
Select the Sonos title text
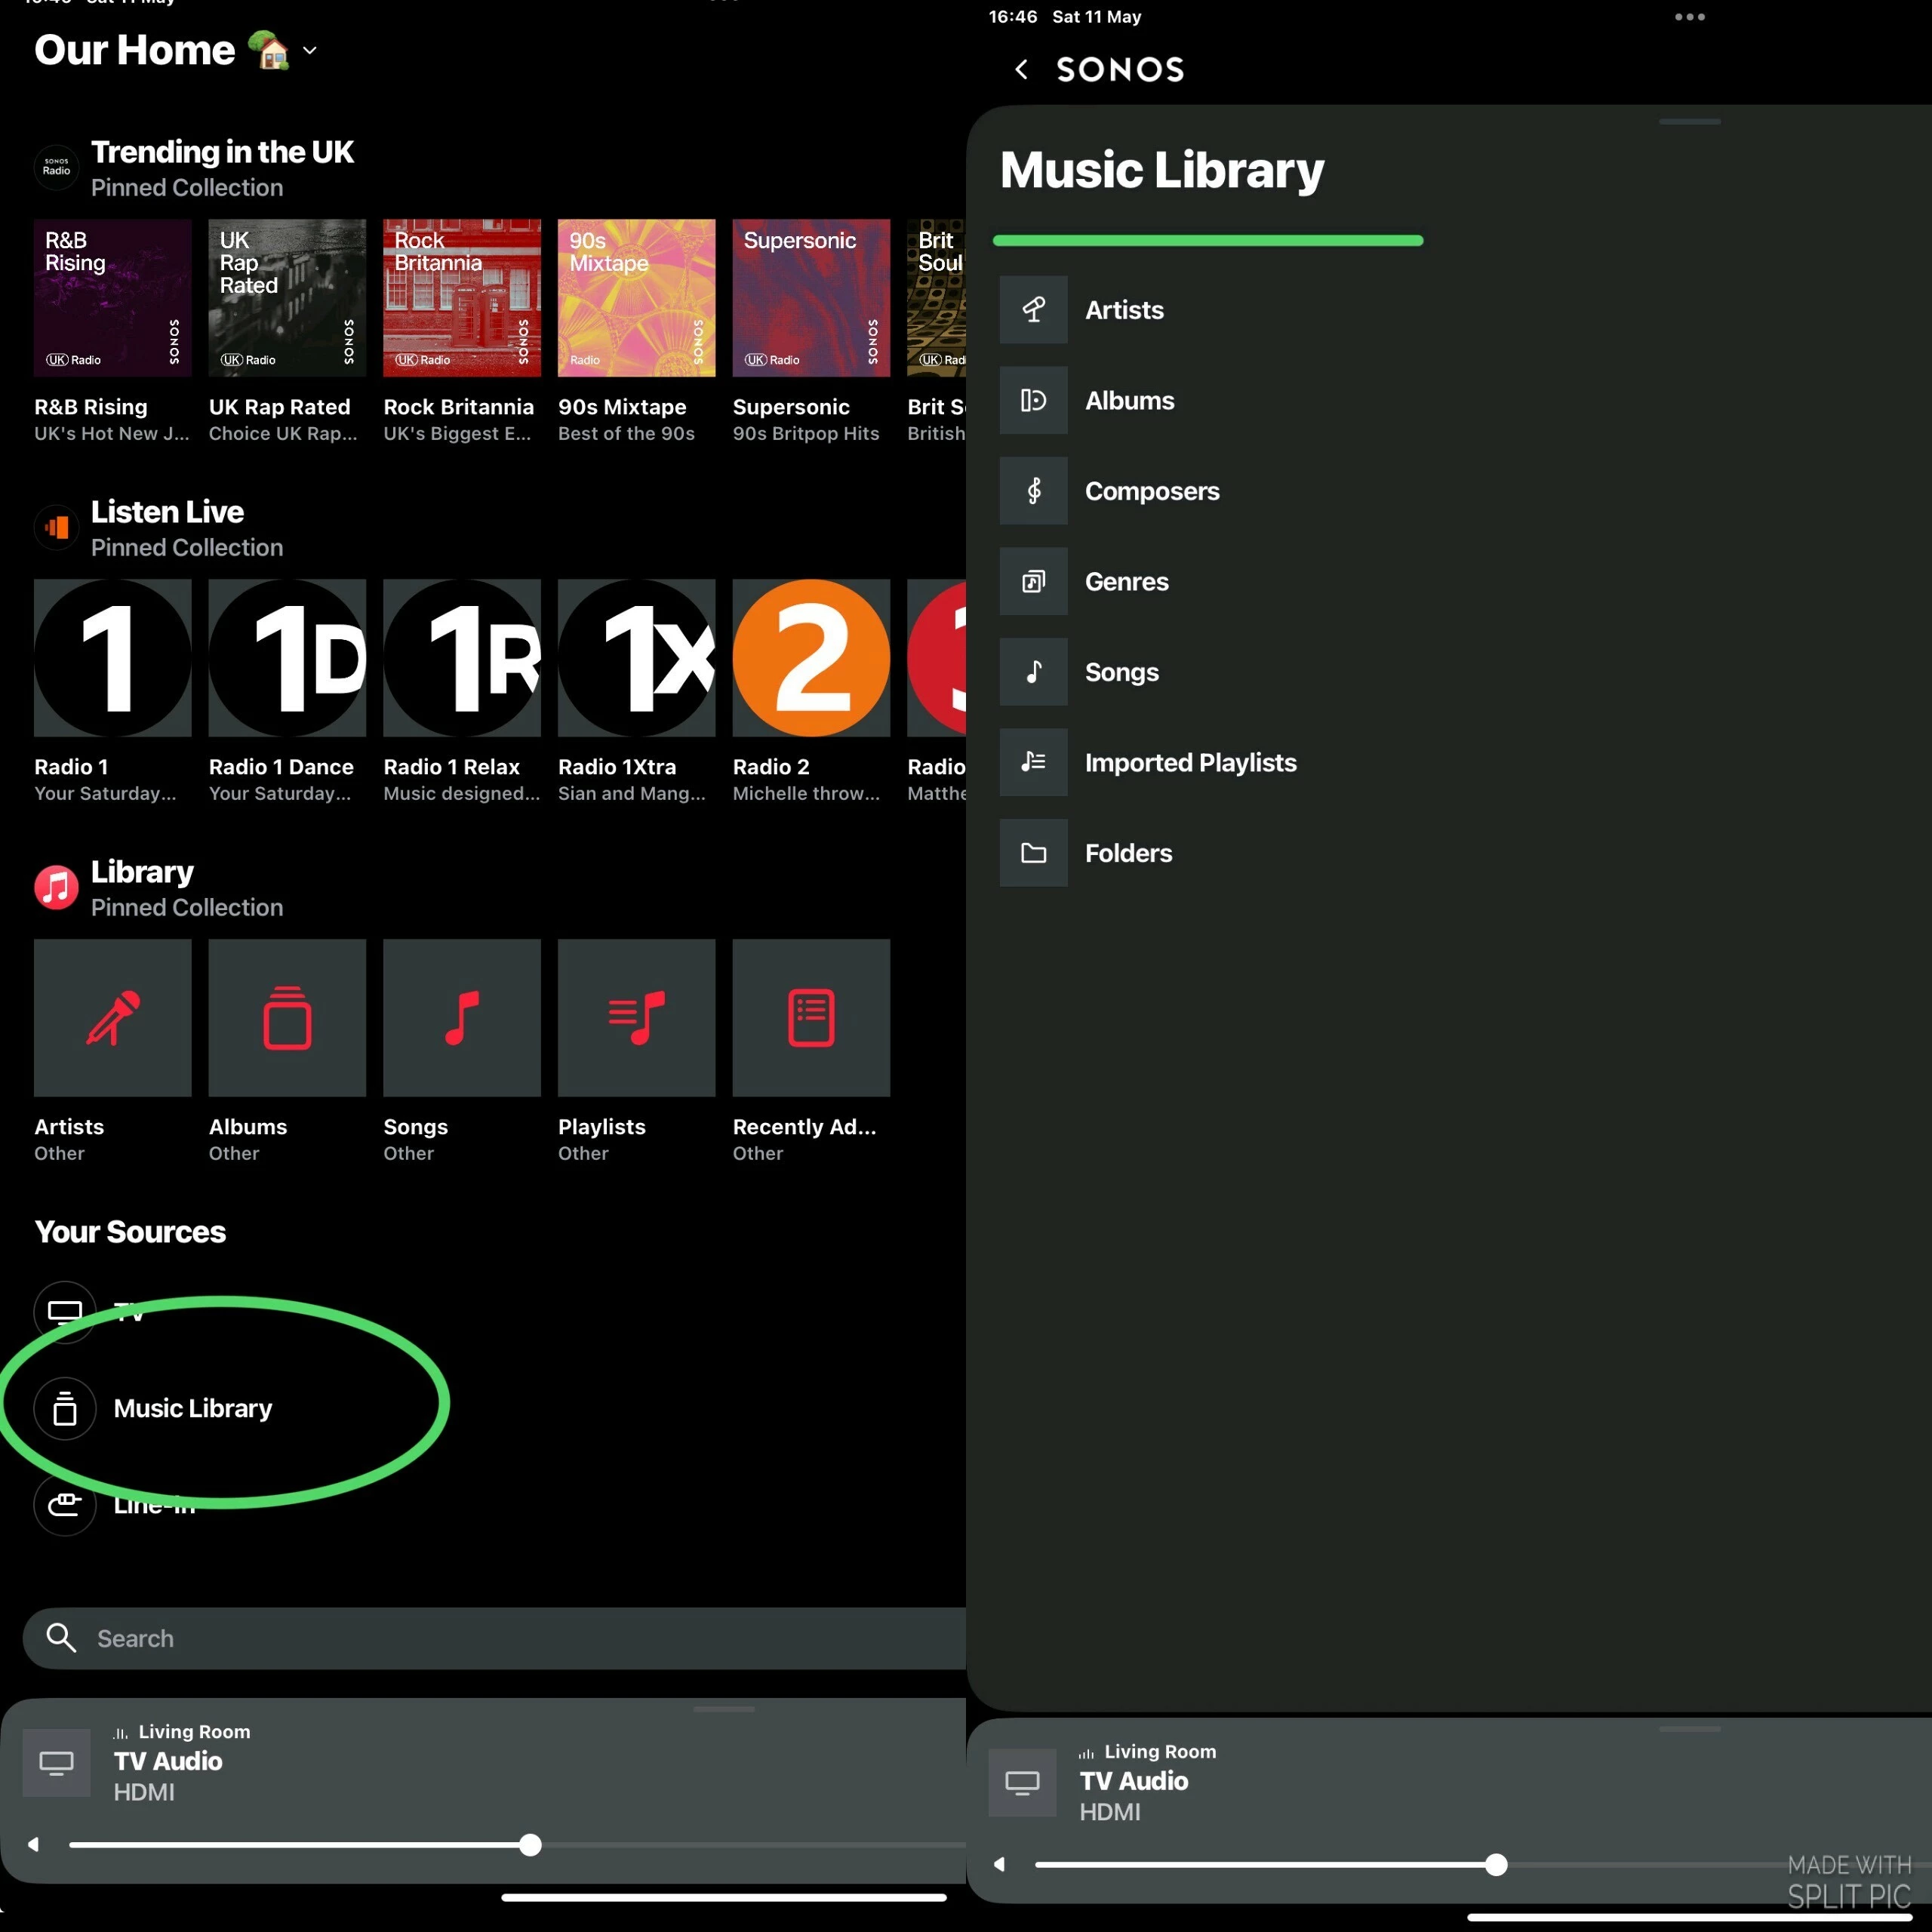point(1120,70)
